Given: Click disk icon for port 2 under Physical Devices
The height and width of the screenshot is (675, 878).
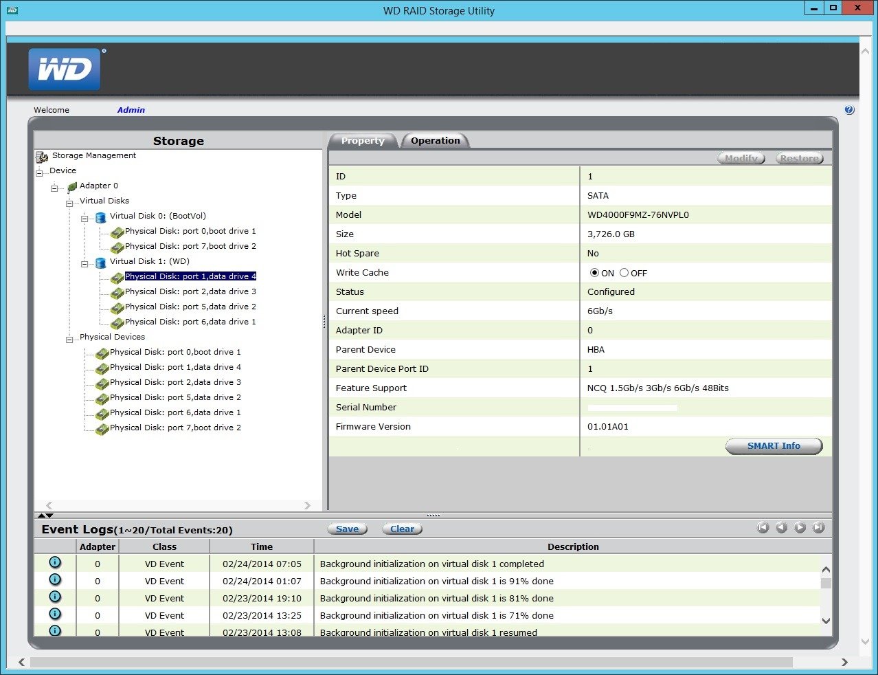Looking at the screenshot, I should point(102,384).
